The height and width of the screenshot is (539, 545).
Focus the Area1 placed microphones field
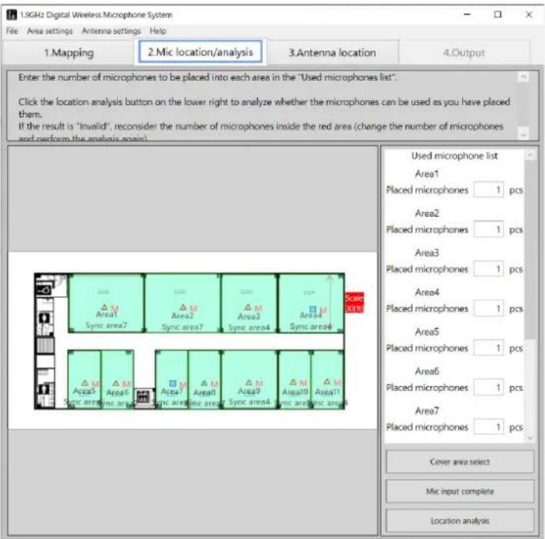tap(488, 190)
